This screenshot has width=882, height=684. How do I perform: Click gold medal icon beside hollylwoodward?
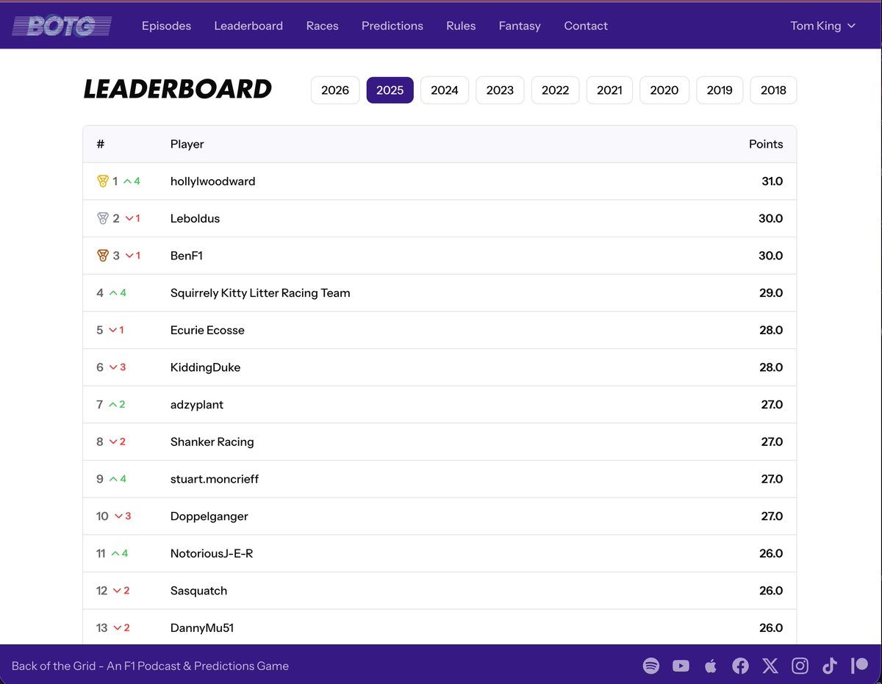pos(103,181)
